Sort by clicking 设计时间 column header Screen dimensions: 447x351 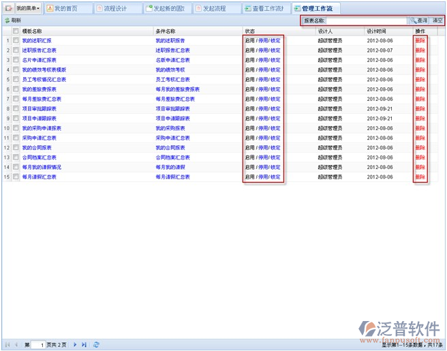tap(376, 31)
